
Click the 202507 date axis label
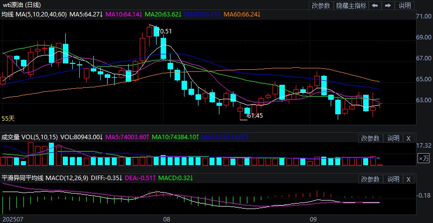[x=13, y=220]
